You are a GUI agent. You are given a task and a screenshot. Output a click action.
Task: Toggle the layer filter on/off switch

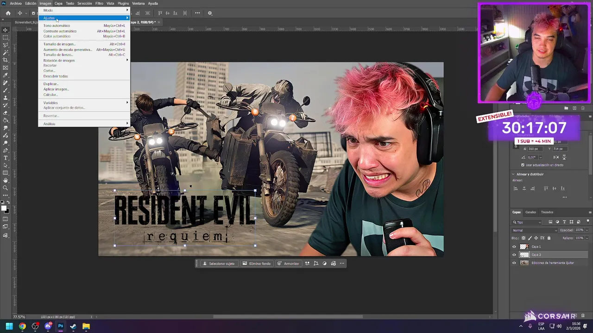pyautogui.click(x=587, y=222)
